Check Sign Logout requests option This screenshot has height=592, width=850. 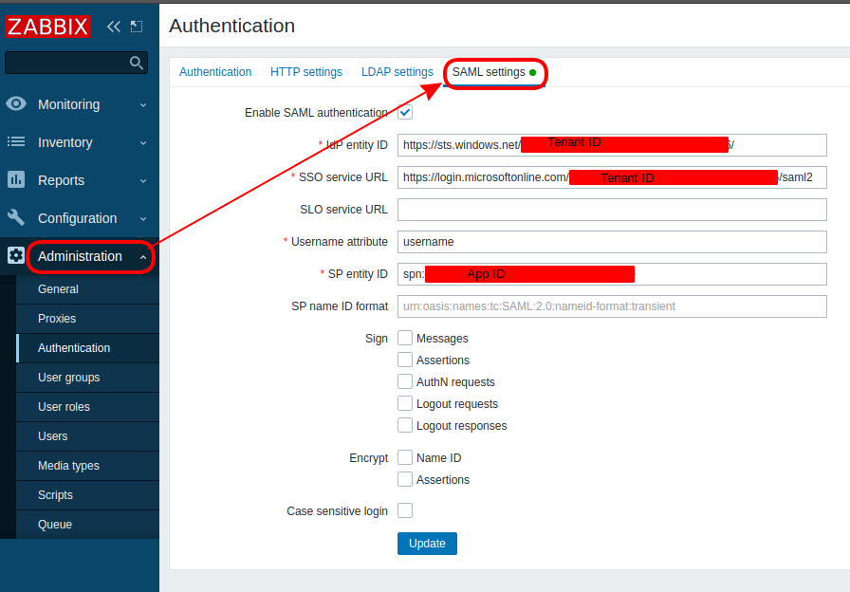click(x=405, y=403)
